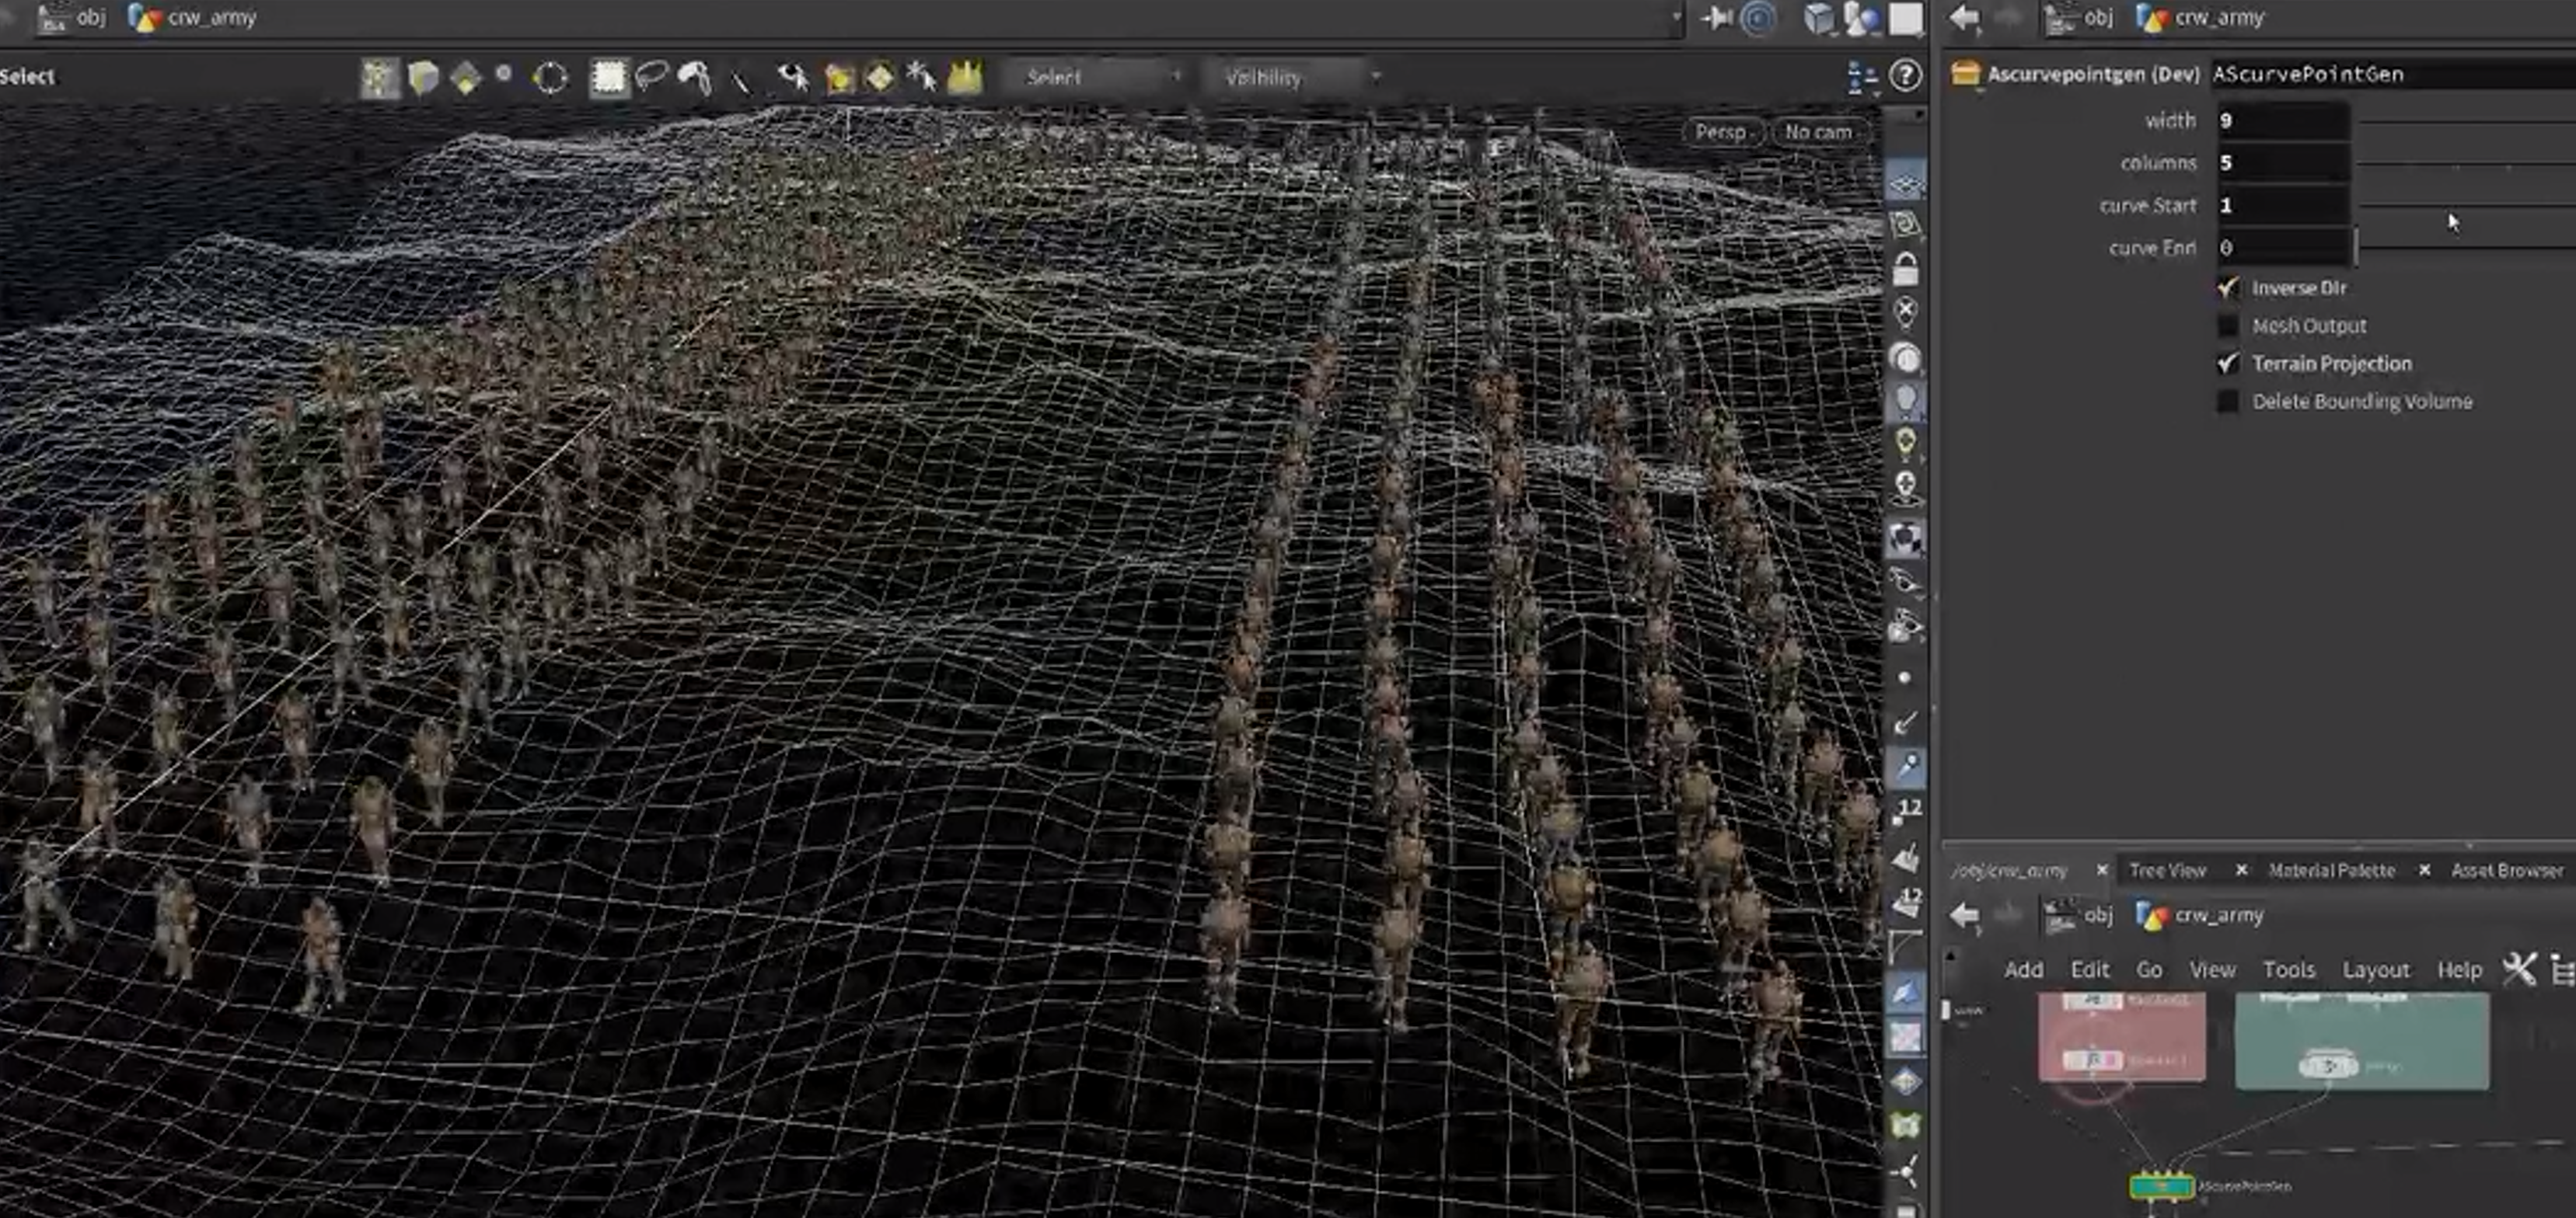Open the View menu in network editor
Screen dimensions: 2576x1218
point(2212,969)
